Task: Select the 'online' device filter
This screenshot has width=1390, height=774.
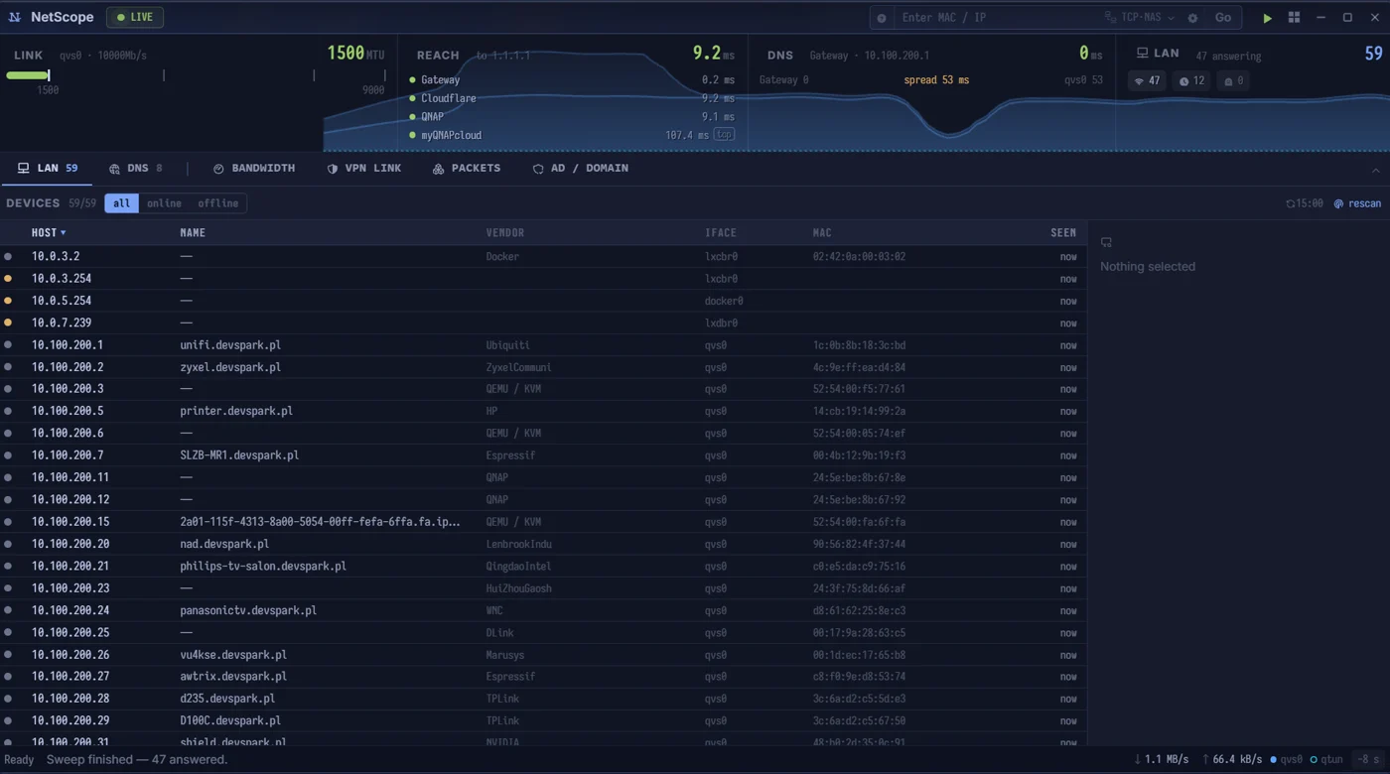Action: tap(164, 203)
